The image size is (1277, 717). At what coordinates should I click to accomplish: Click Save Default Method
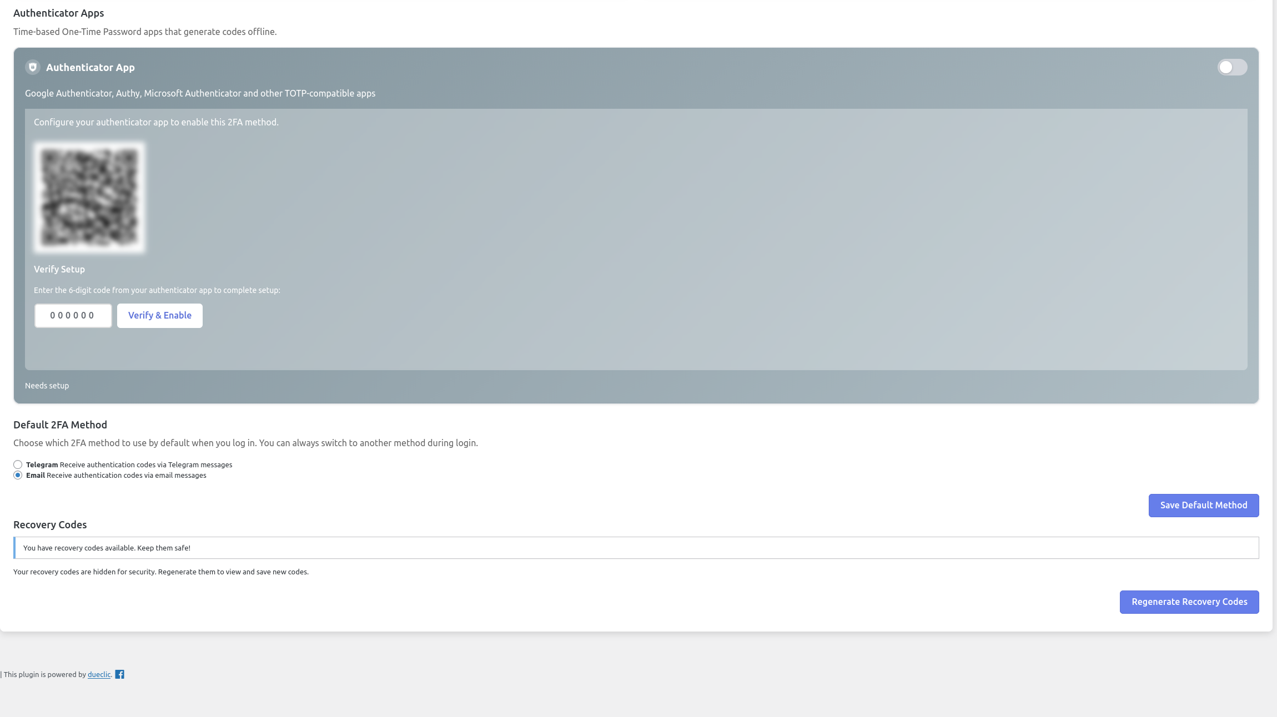coord(1203,505)
